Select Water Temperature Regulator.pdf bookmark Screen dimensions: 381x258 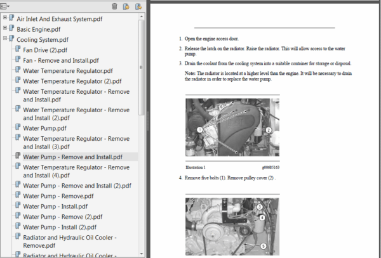tap(68, 70)
